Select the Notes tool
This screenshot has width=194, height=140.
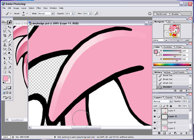point(5,68)
